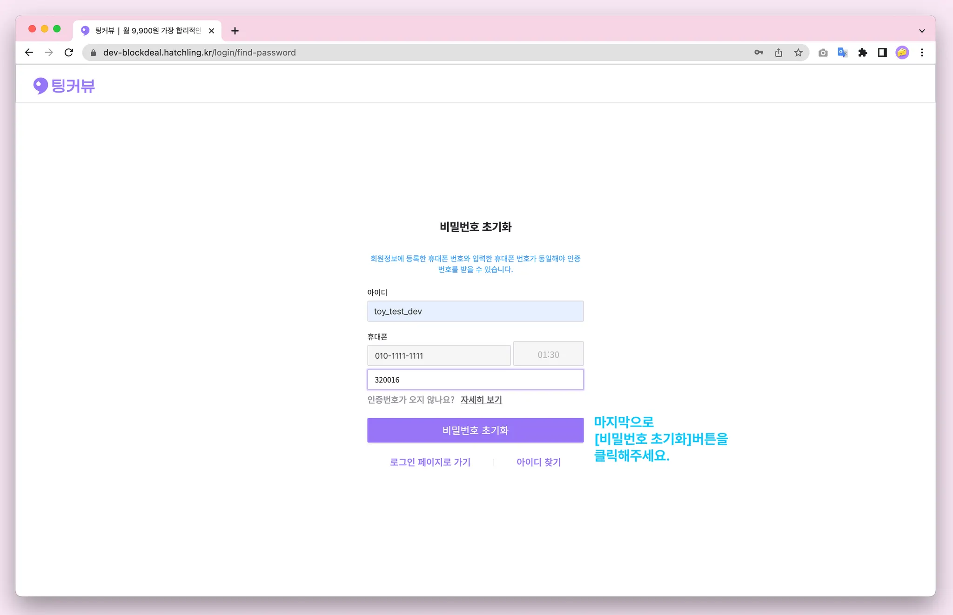Click the share page icon

[779, 53]
